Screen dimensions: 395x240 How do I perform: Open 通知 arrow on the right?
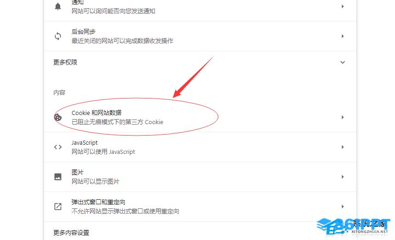[x=343, y=6]
